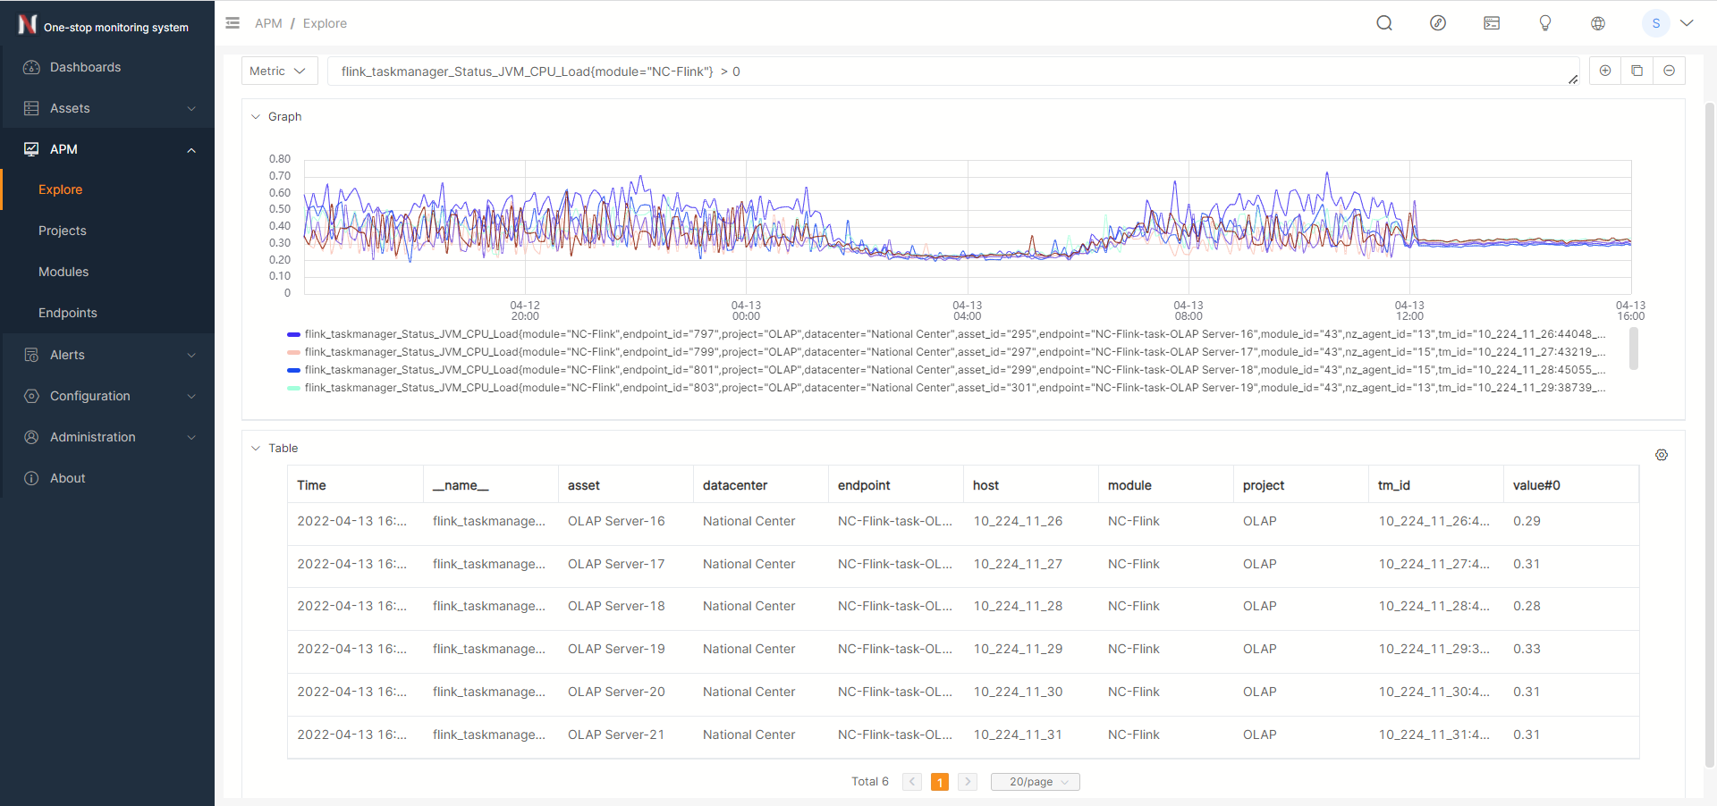Add a query with the plus icon
This screenshot has height=806, width=1717.
point(1605,71)
